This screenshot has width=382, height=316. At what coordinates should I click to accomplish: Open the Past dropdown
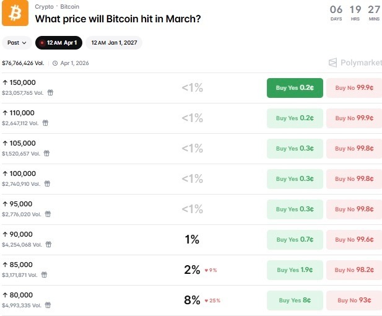click(x=17, y=43)
